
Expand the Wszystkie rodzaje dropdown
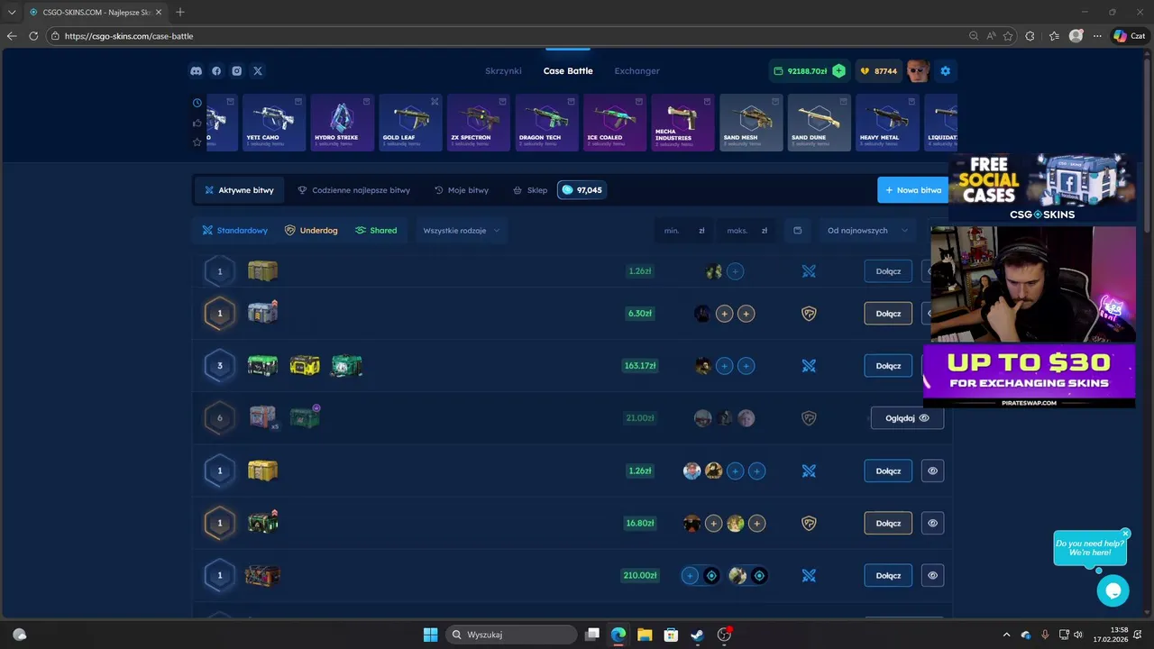462,231
